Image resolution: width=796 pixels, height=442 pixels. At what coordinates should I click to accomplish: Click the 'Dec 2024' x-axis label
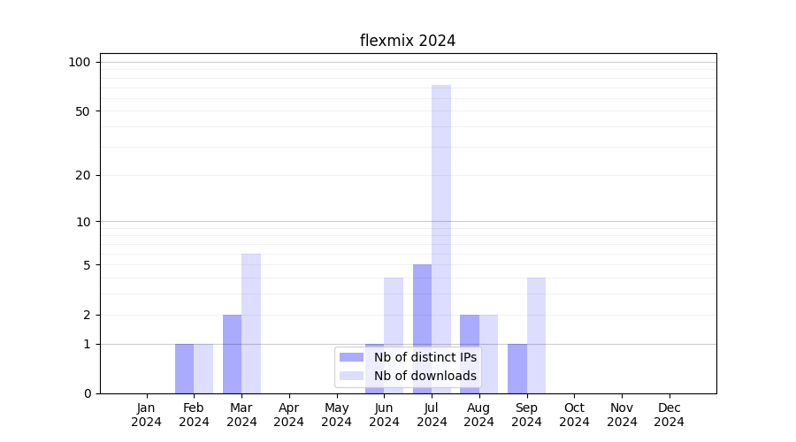pos(670,415)
